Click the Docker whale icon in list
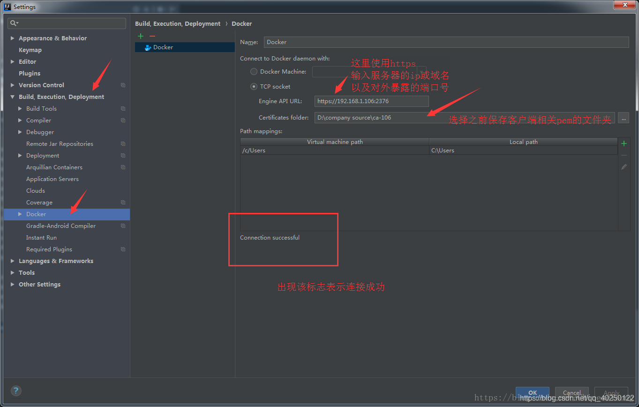Screen dimensions: 639x407 click(x=148, y=47)
